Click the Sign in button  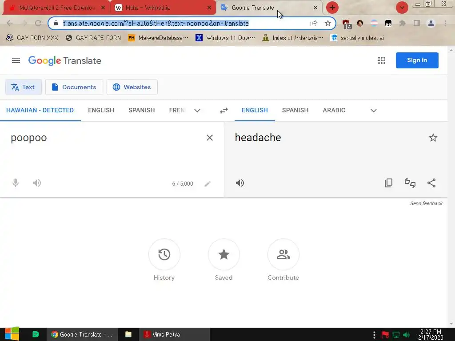(417, 60)
